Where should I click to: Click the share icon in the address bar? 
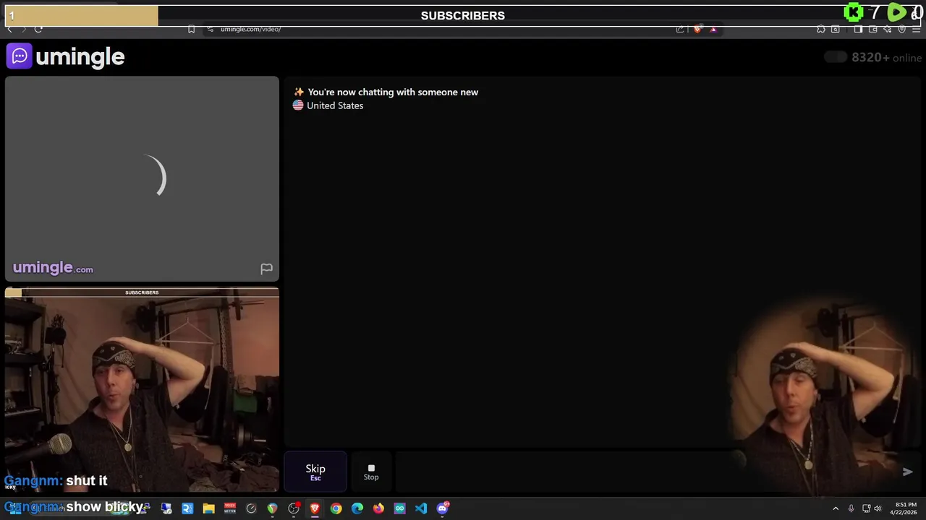click(x=680, y=29)
